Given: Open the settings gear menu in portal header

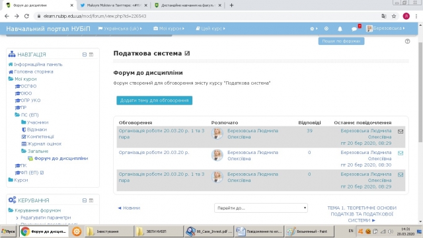Looking at the screenshot, I should (x=313, y=28).
